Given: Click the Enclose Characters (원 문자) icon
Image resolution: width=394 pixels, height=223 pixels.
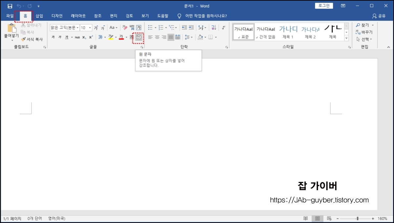Looking at the screenshot, I should pos(139,37).
